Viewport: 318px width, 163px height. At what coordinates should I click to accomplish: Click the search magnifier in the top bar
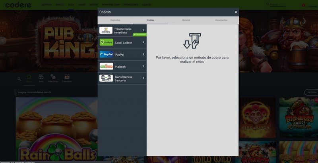tap(268, 4)
